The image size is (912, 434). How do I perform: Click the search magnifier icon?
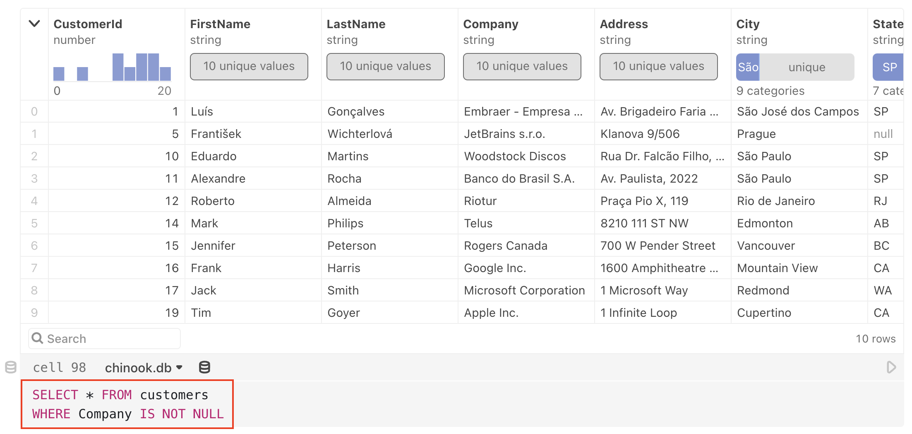click(x=38, y=338)
